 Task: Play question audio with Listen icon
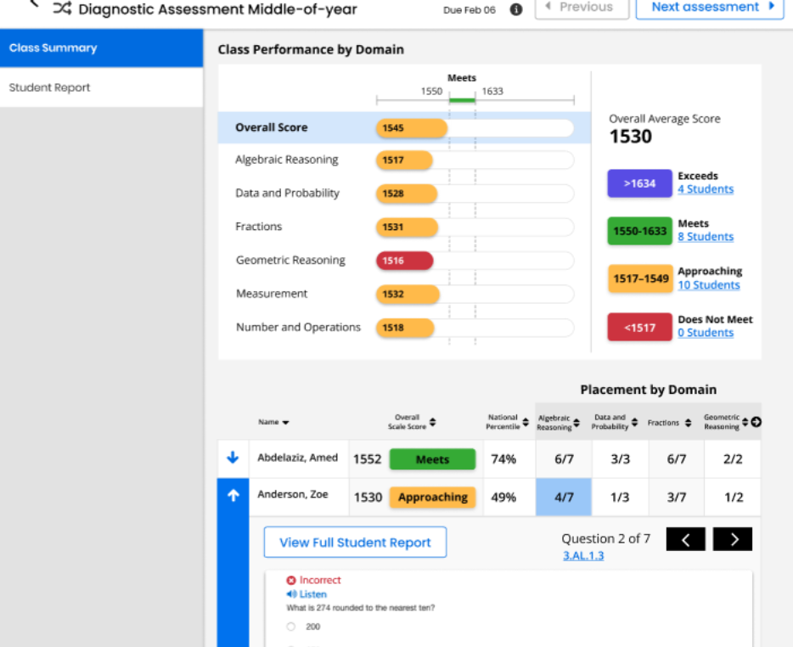(x=292, y=594)
